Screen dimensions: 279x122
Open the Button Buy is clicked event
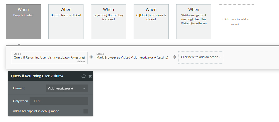pyautogui.click(x=109, y=22)
